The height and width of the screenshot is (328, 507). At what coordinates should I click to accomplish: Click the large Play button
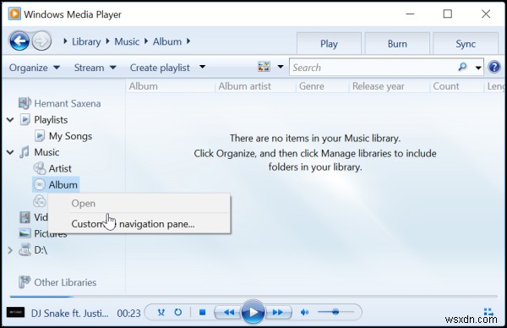253,312
